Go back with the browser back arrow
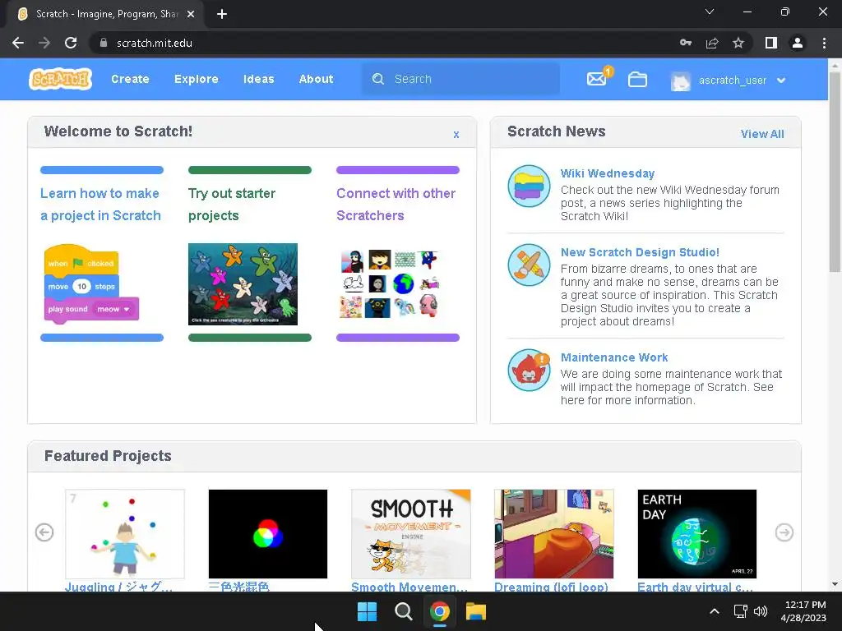The image size is (842, 631). [18, 43]
